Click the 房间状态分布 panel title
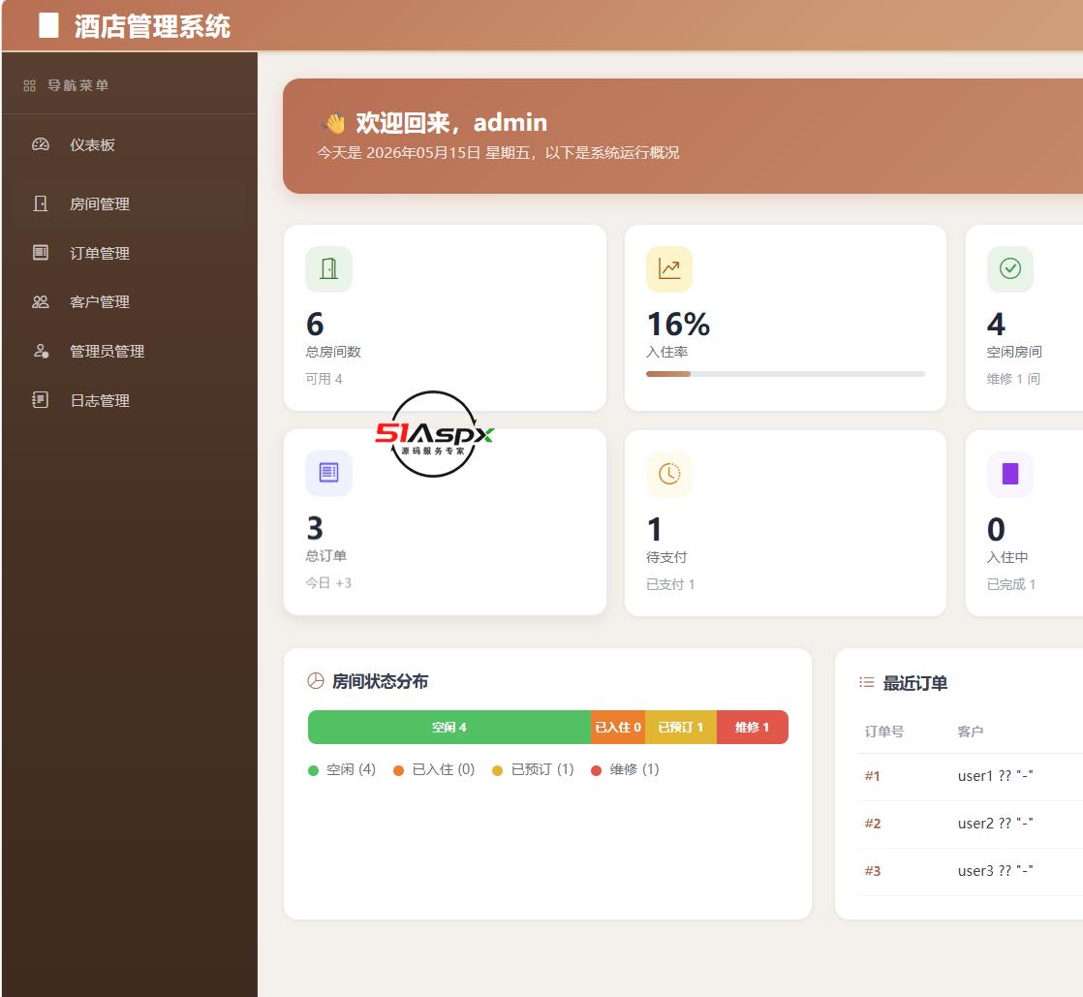1083x997 pixels. pos(380,681)
